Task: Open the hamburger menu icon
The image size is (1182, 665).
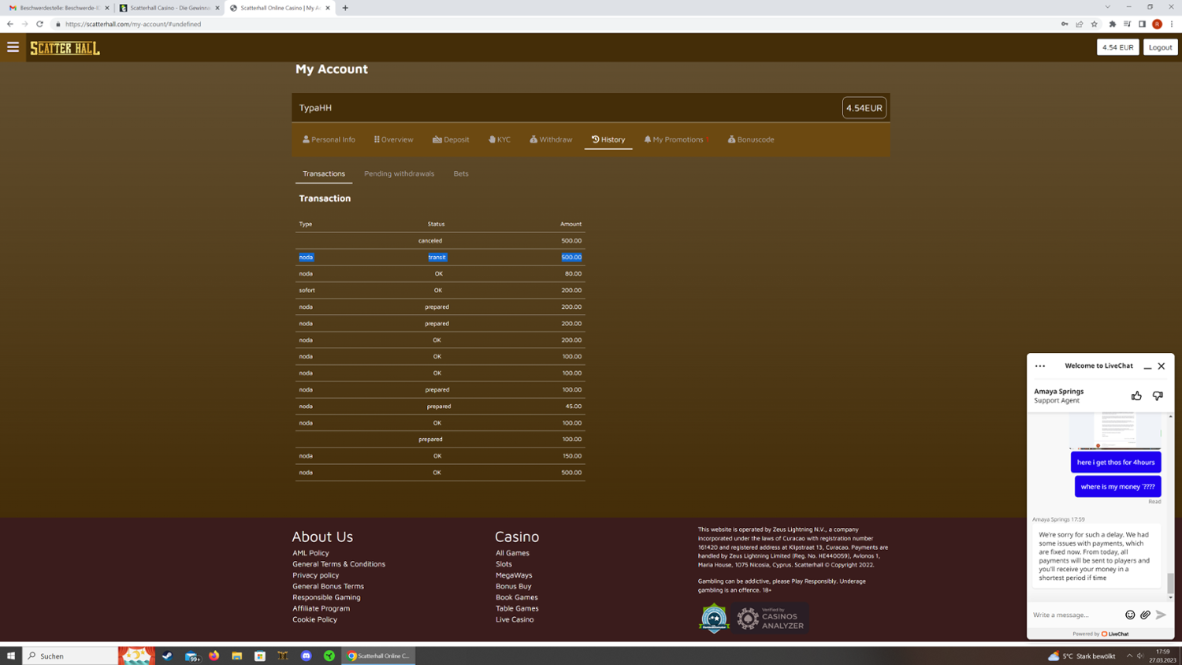Action: pos(13,47)
